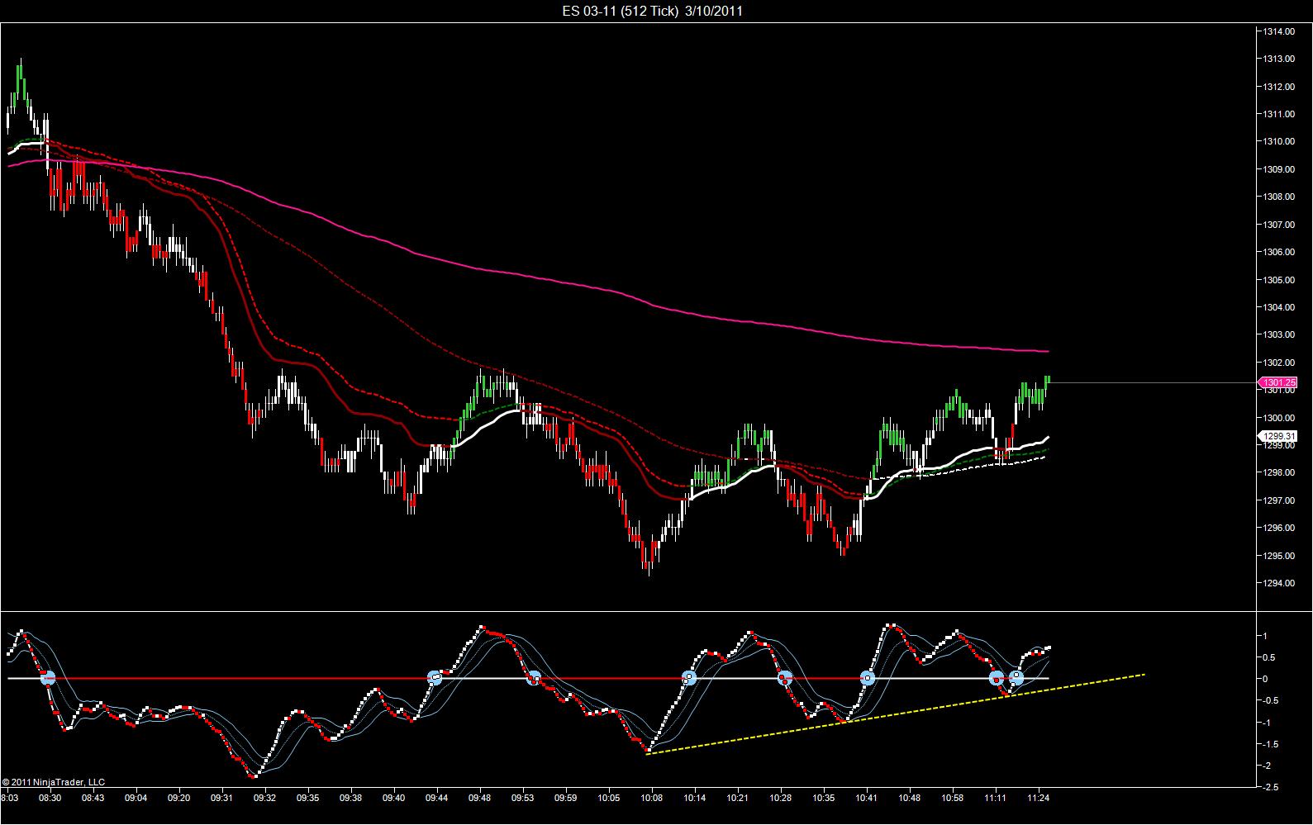Viewport: 1313px width, 825px height.
Task: Select the zero-cross circle marker above 08:30
Action: click(47, 678)
